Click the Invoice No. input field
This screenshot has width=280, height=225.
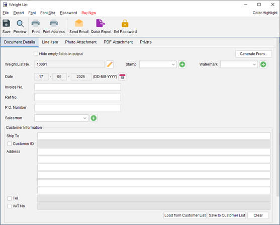click(x=78, y=87)
